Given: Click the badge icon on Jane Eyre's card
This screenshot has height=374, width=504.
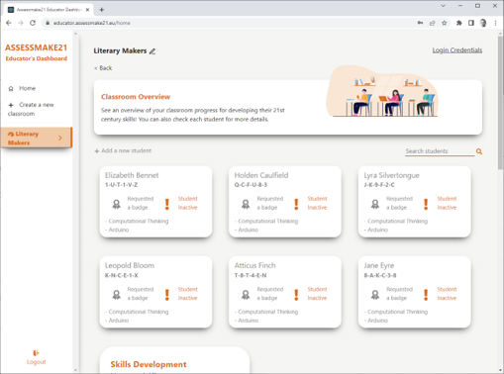Looking at the screenshot, I should point(375,295).
